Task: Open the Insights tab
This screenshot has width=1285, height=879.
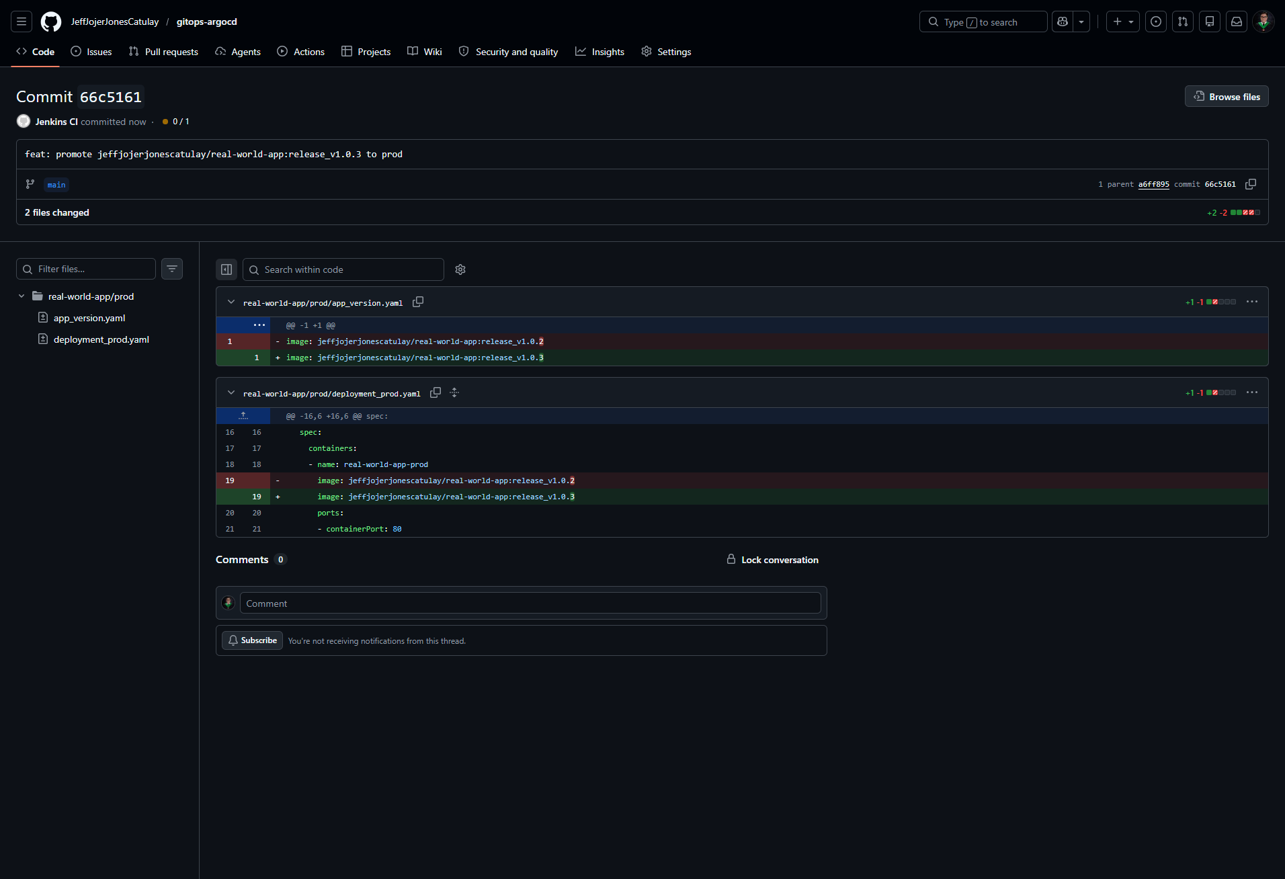Action: pos(600,52)
